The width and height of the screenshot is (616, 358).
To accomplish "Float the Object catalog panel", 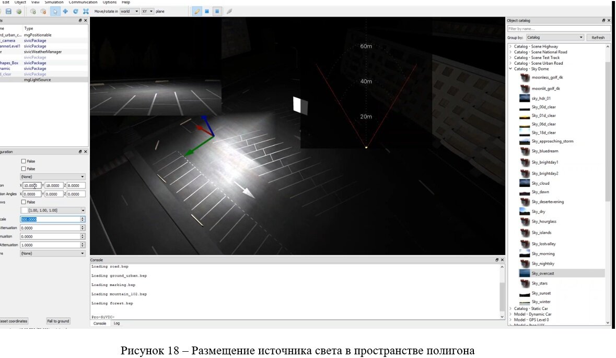I will [x=603, y=20].
